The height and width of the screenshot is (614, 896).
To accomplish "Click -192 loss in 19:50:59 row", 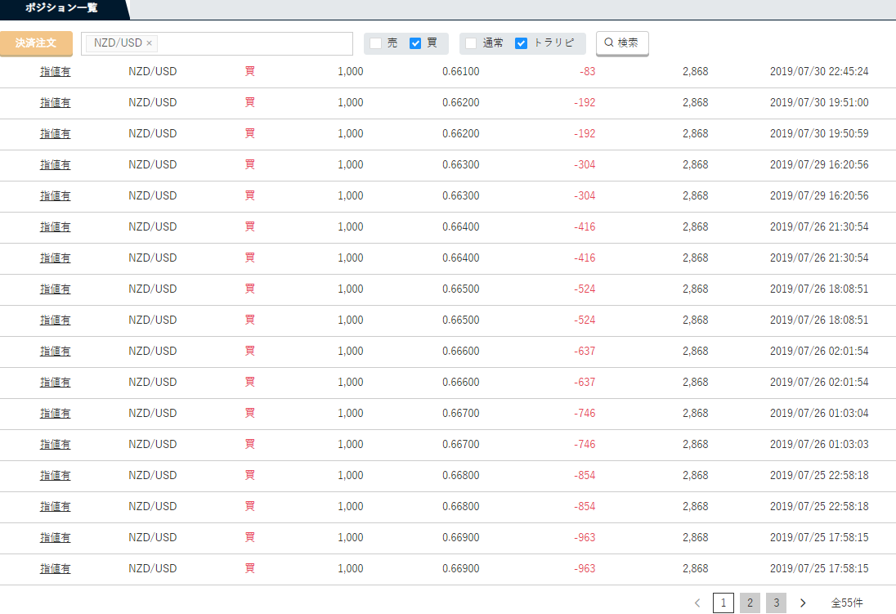I will [585, 134].
